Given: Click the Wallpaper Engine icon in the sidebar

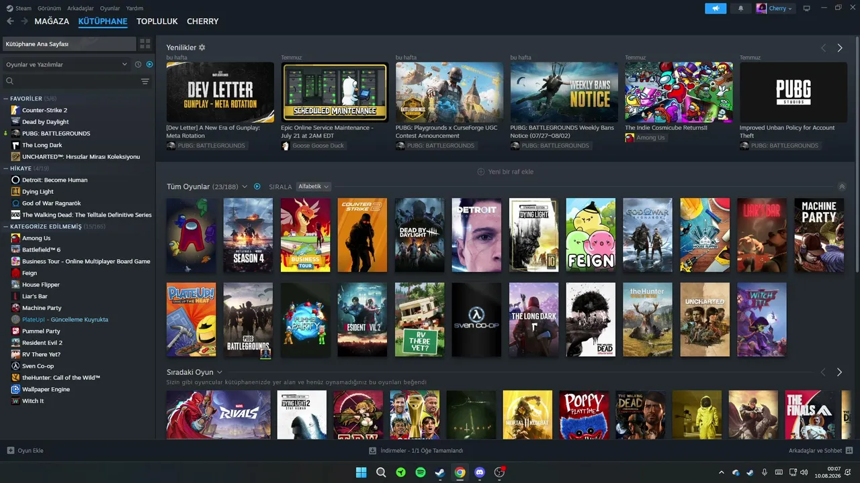Looking at the screenshot, I should point(16,389).
